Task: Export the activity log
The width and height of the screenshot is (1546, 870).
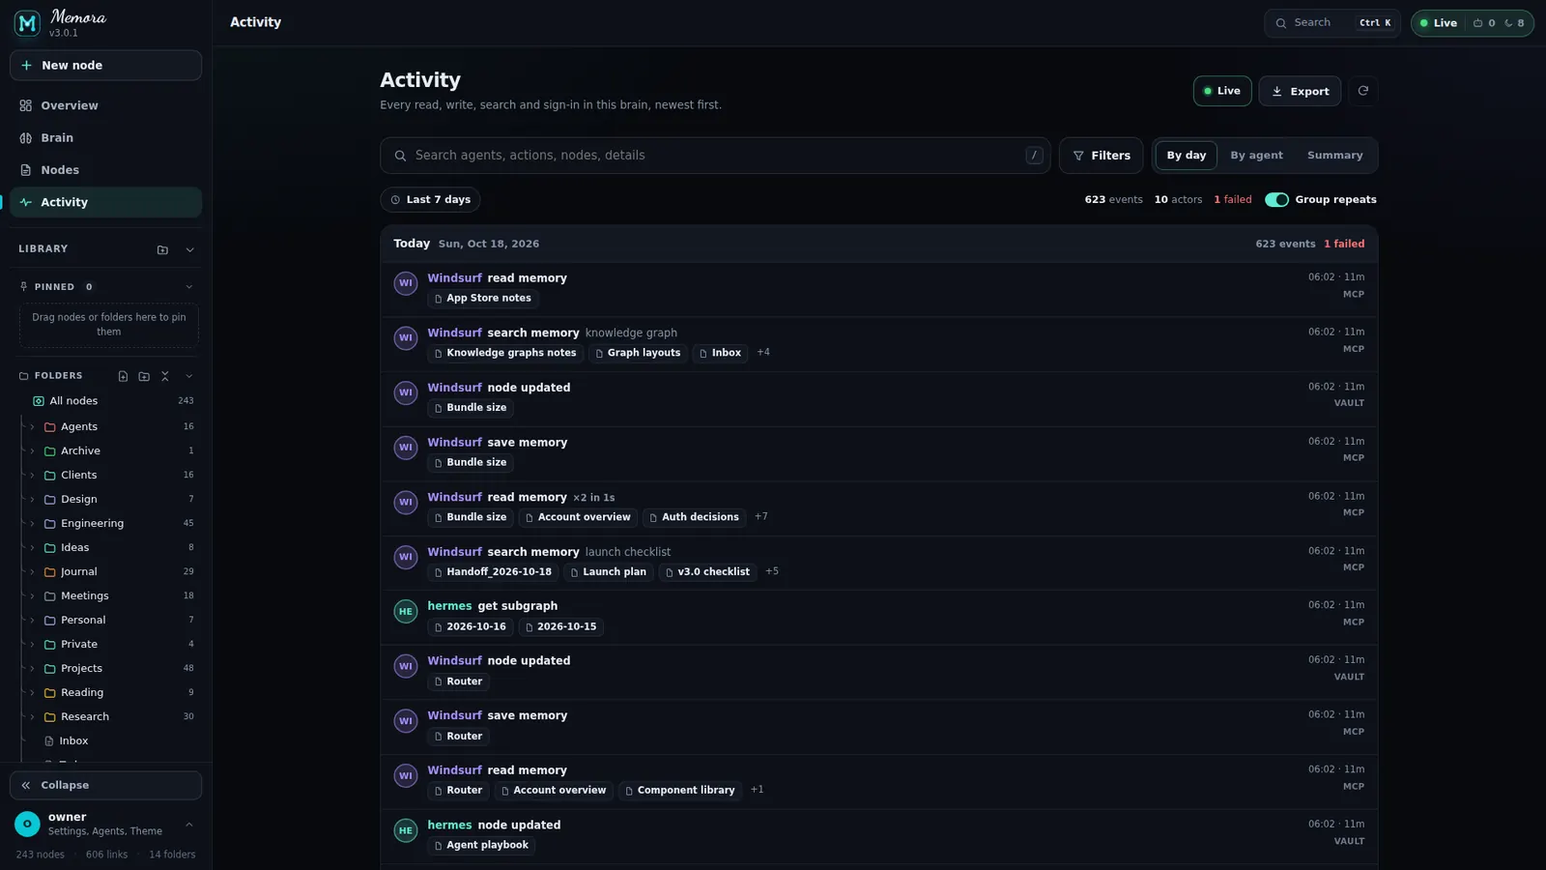Action: coord(1300,91)
